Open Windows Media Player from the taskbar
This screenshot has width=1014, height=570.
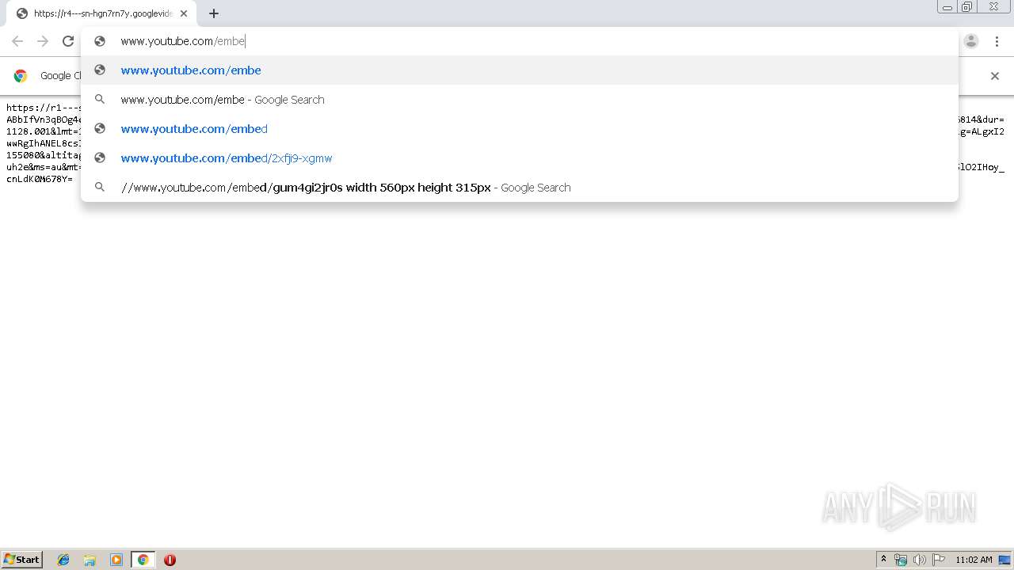click(x=116, y=560)
